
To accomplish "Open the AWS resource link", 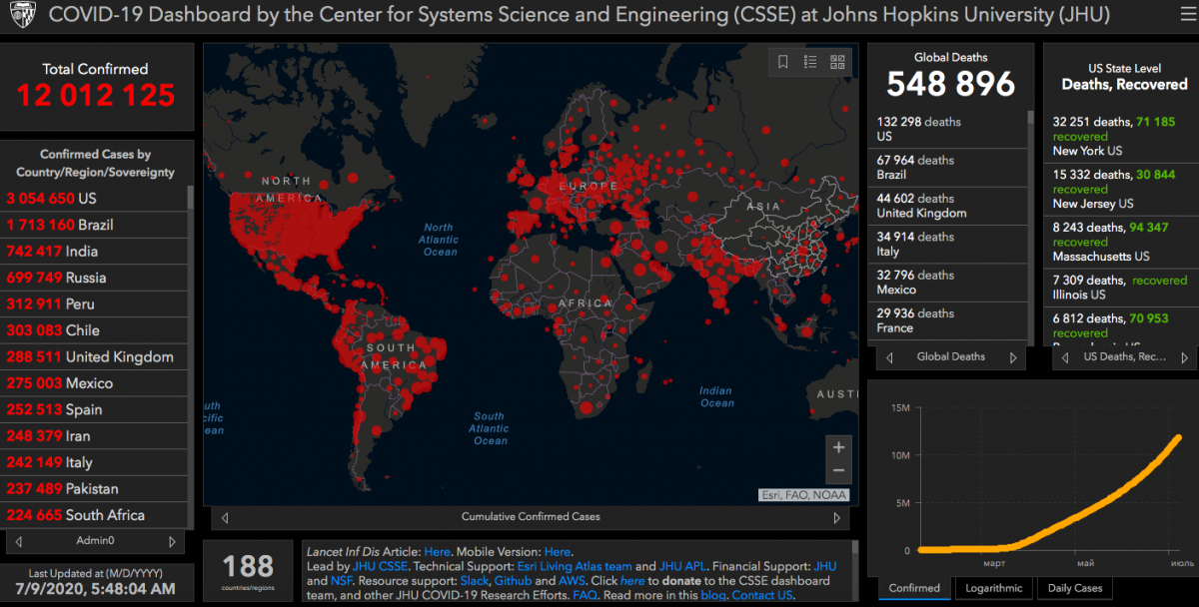I will (x=573, y=581).
